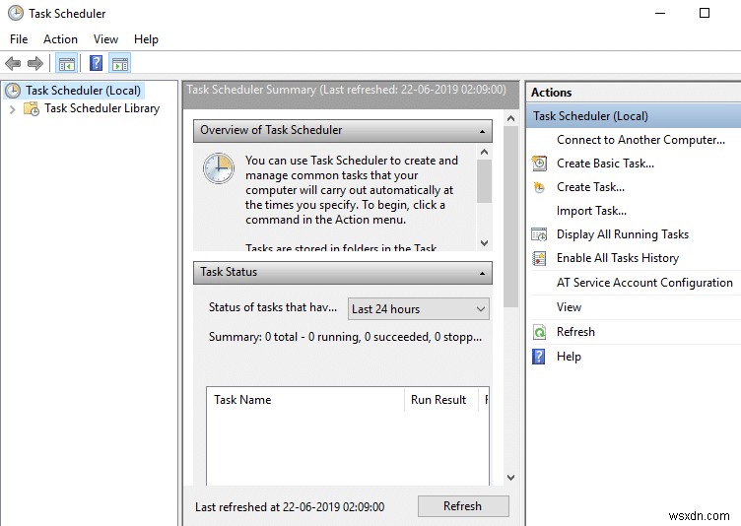Open the View submenu in Actions pane
This screenshot has height=526, width=741.
[x=569, y=307]
